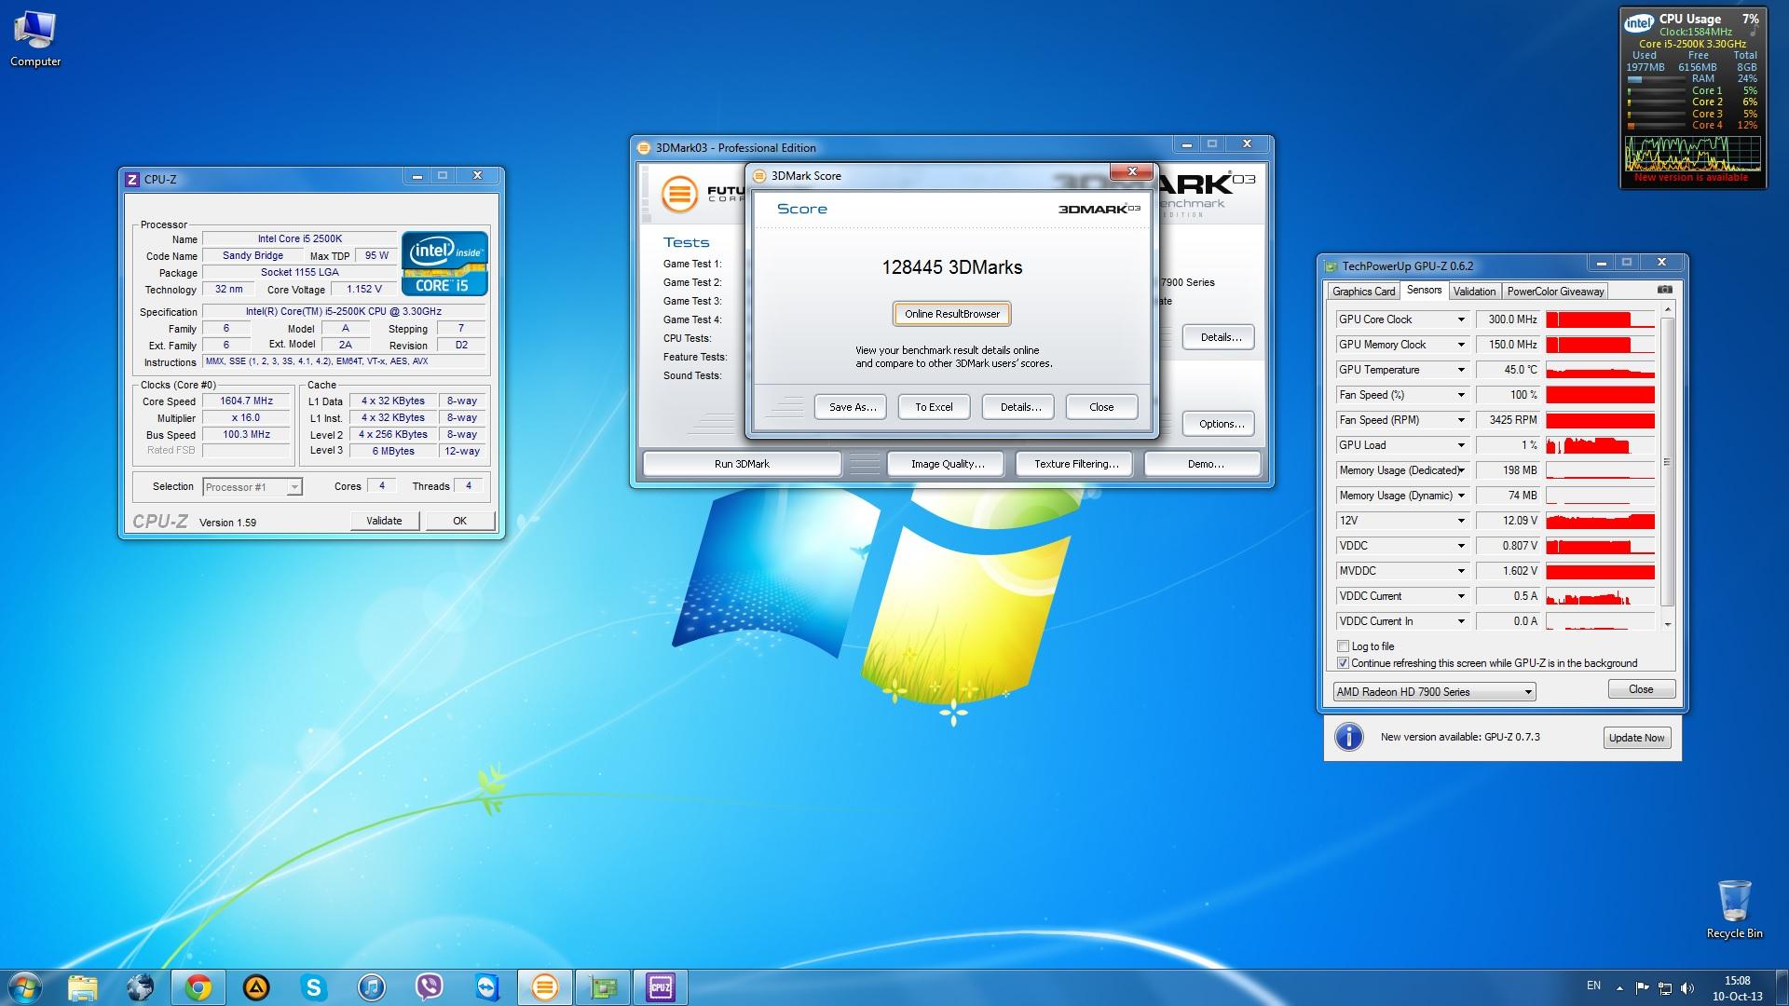Screen dimensions: 1789x1006
Task: Click Save As in the score dialog
Action: click(x=853, y=407)
